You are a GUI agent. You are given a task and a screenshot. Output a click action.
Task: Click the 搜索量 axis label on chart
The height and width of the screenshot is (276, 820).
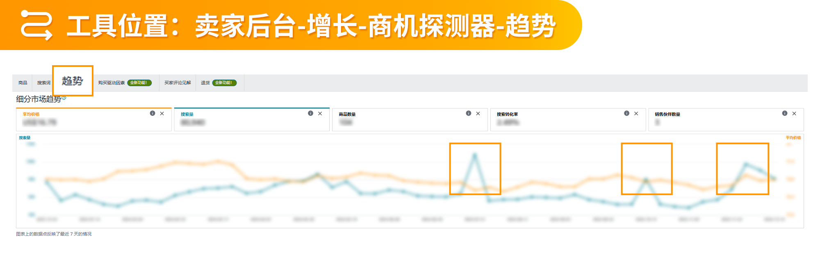click(25, 138)
